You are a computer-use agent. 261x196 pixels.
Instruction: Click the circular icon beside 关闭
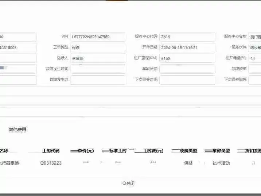tap(124, 183)
